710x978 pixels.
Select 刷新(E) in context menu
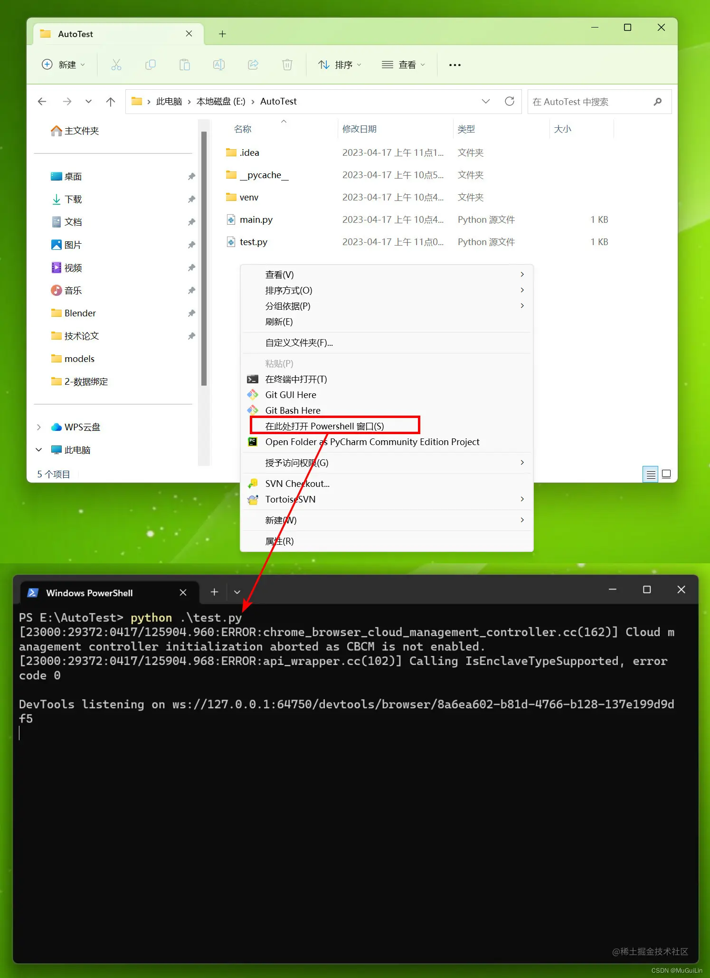[x=387, y=322]
